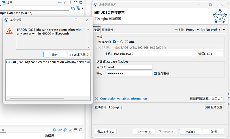This screenshot has width=230, height=139.
Task: Click the green plus SSH, Proxy icon
Action: 176,30
